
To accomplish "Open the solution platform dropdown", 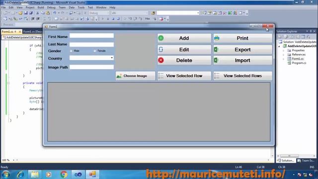I will [x=129, y=13].
